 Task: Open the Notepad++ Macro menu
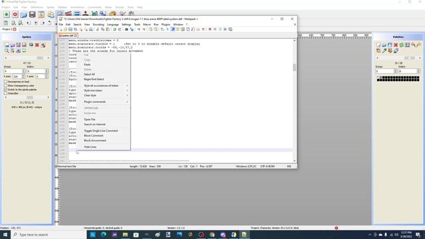pos(147,25)
